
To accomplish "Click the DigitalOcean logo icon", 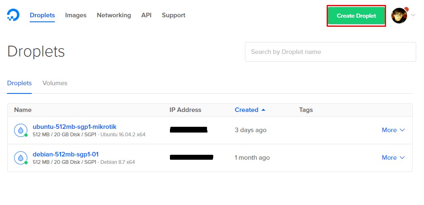I will (13, 15).
